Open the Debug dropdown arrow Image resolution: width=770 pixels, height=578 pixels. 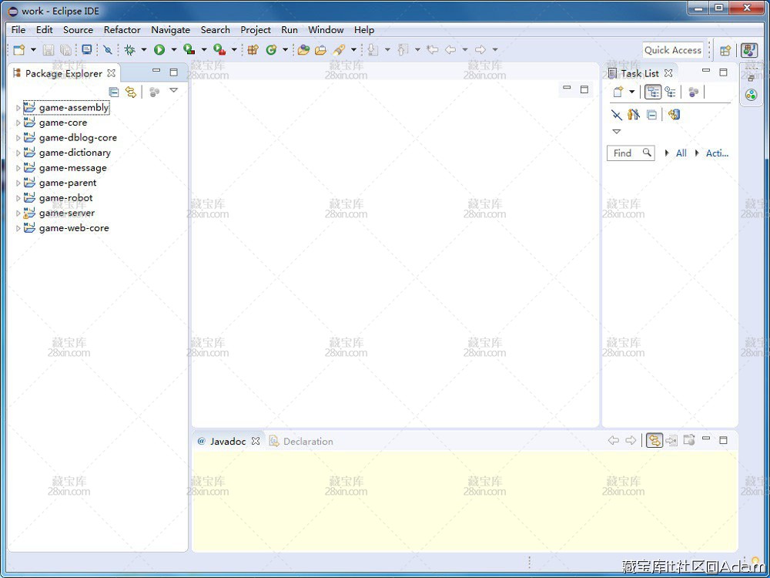[x=143, y=49]
